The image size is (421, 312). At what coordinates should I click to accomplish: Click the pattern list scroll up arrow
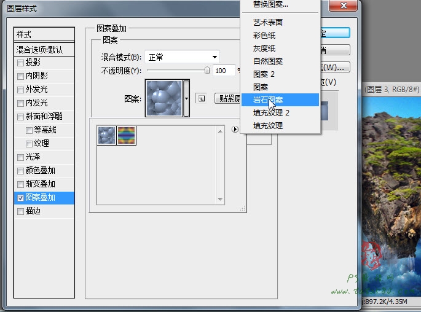220,131
